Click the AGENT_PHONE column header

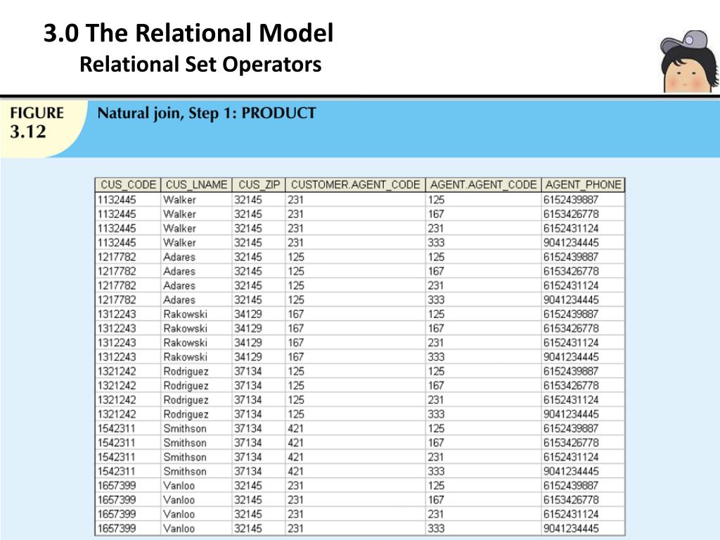pos(583,185)
